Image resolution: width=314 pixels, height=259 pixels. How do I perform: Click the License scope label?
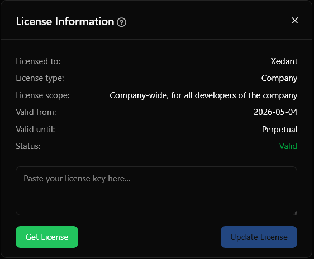pos(42,95)
